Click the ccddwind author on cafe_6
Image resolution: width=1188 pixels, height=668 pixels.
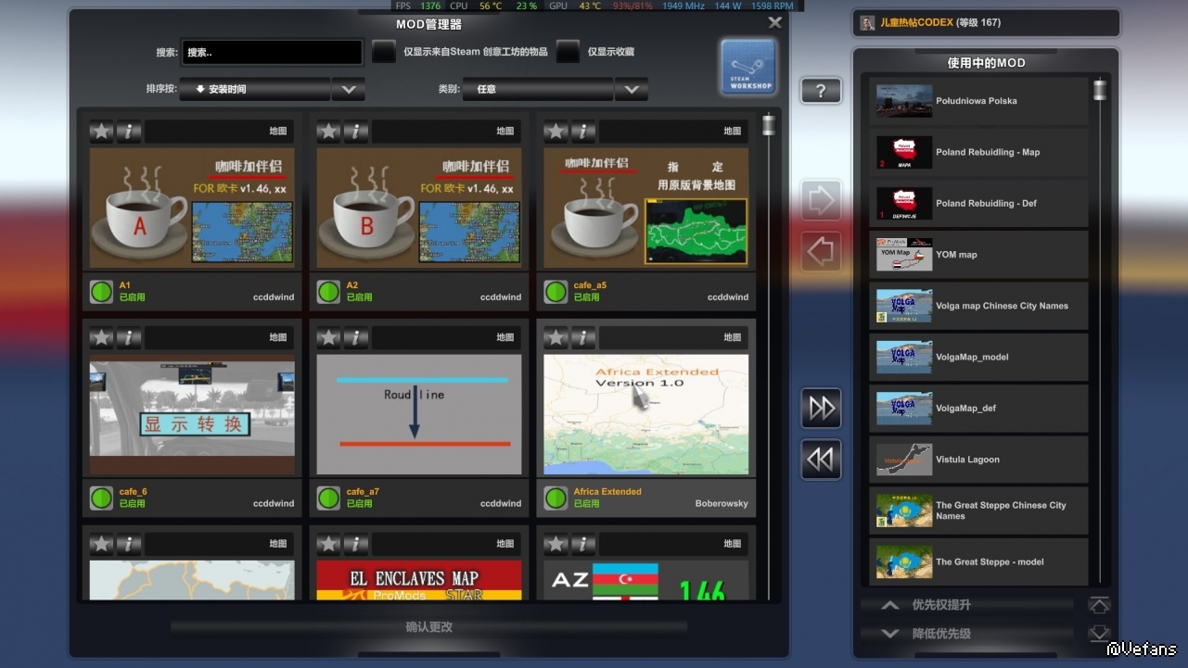click(274, 504)
